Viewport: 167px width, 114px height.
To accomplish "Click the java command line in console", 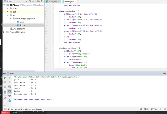I will [47, 77].
